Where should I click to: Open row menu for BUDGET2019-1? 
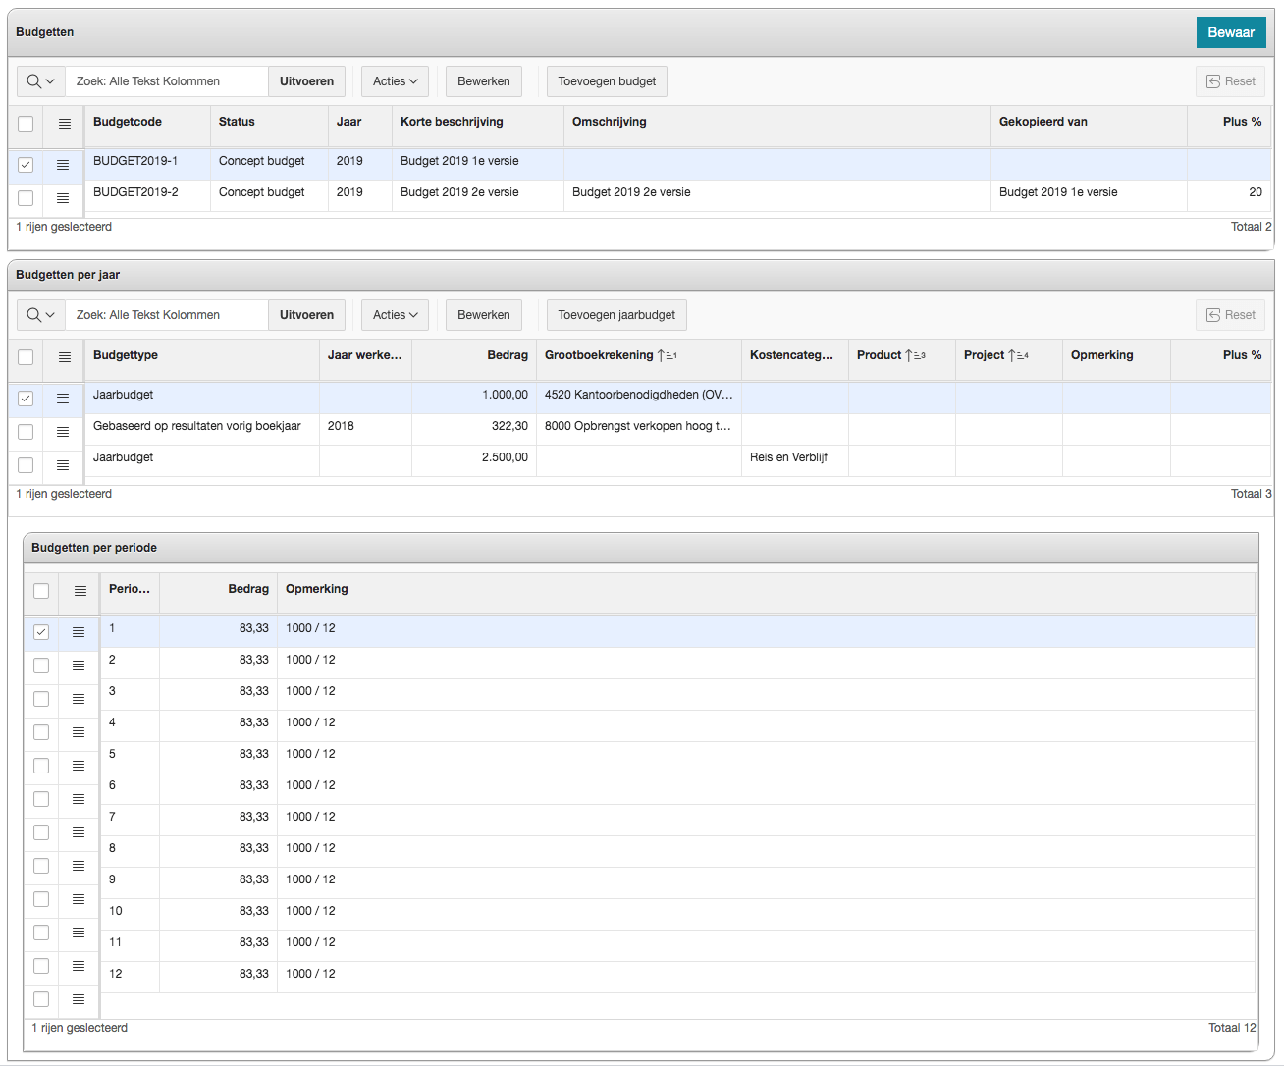pos(63,165)
